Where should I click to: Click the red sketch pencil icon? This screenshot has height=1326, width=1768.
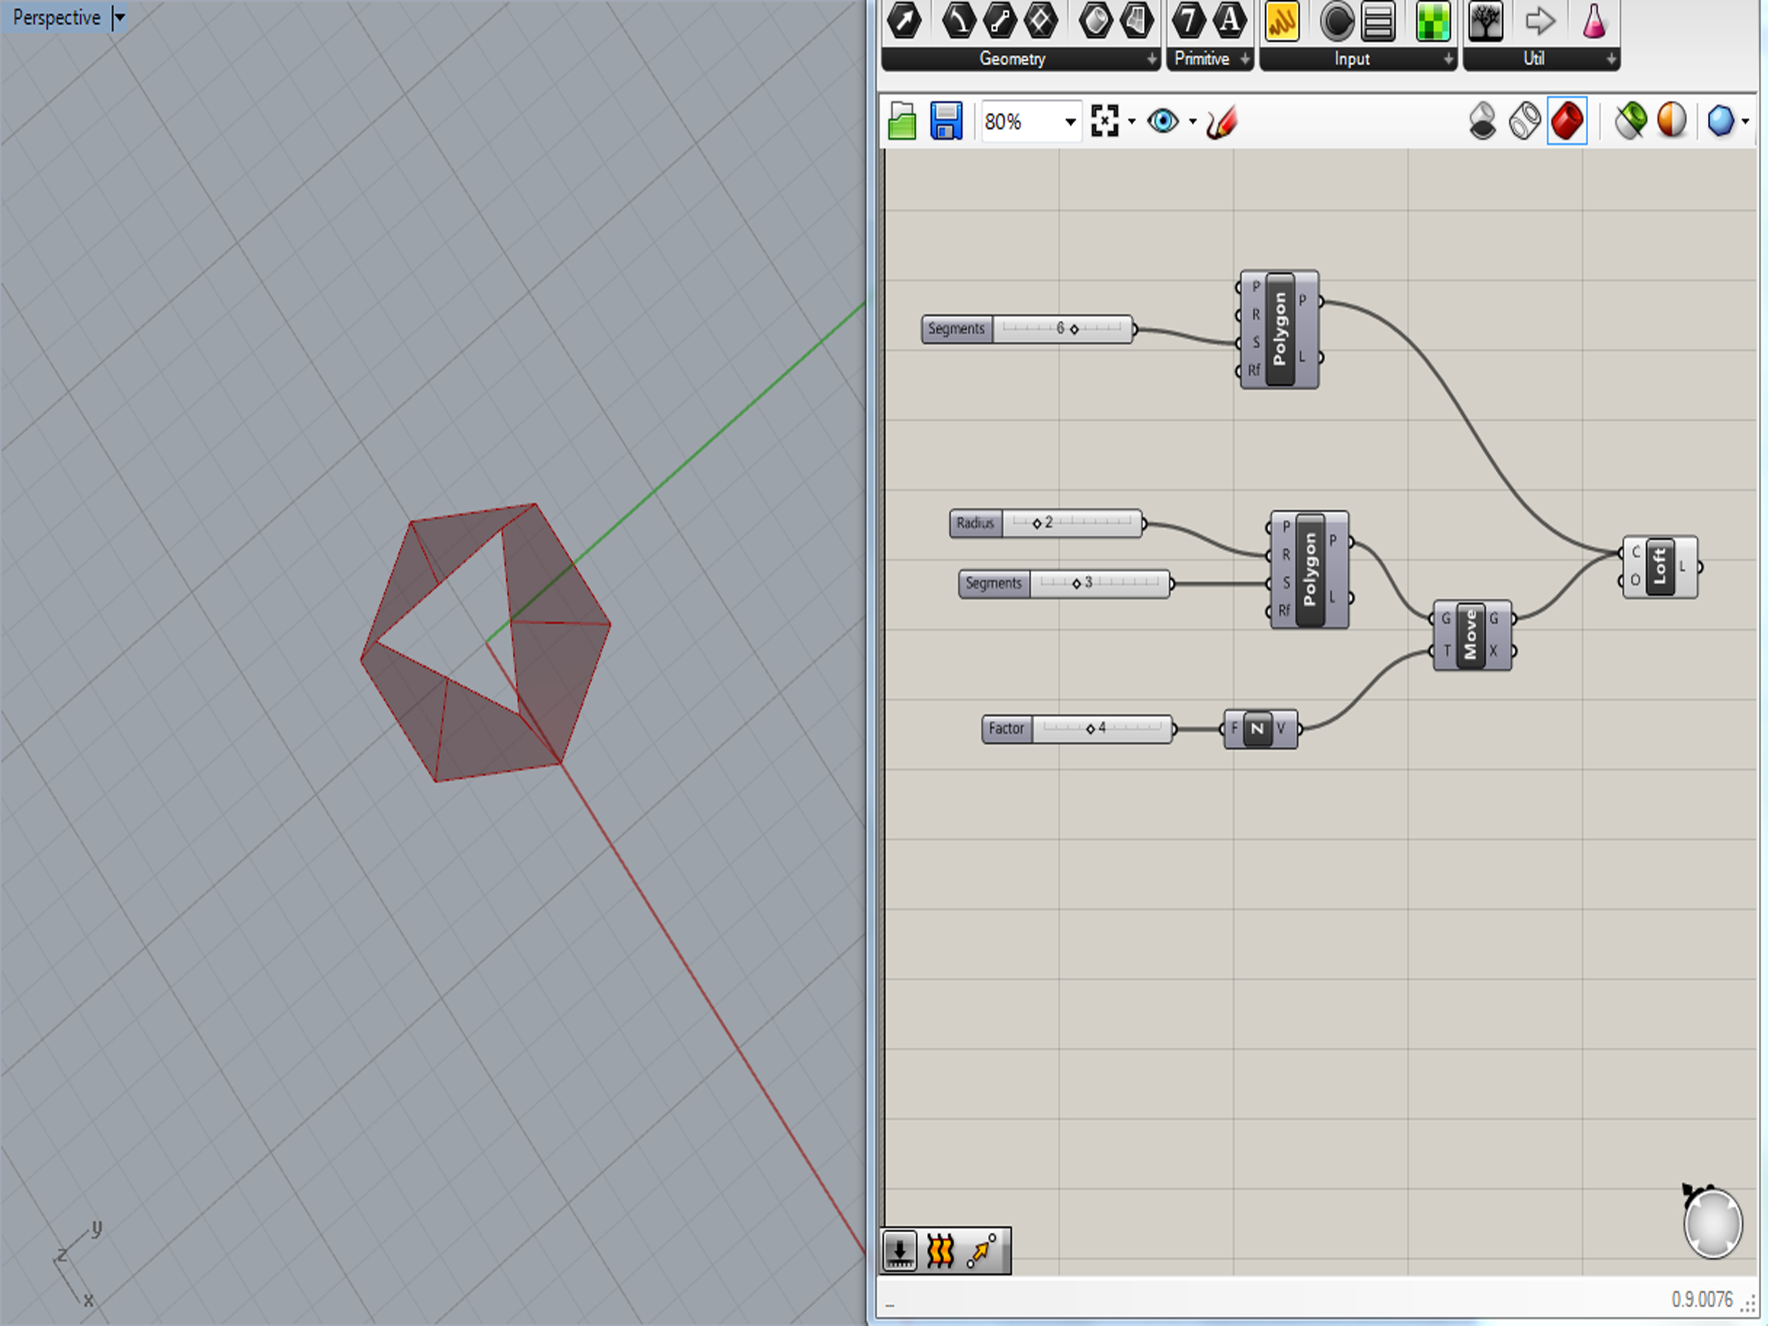1222,123
